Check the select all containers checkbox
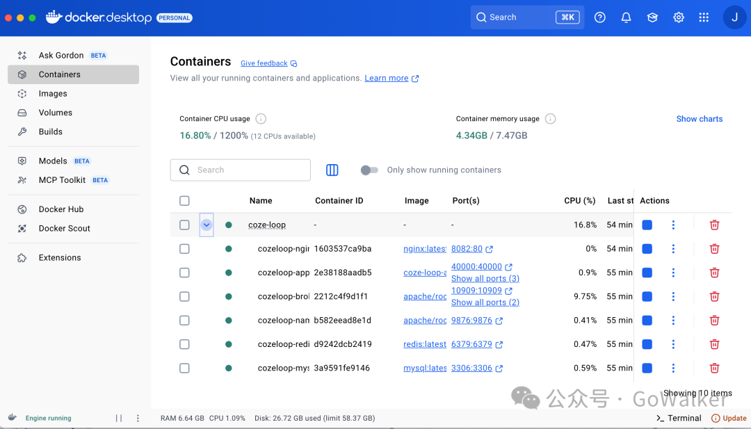Viewport: 751px width, 429px height. coord(184,201)
